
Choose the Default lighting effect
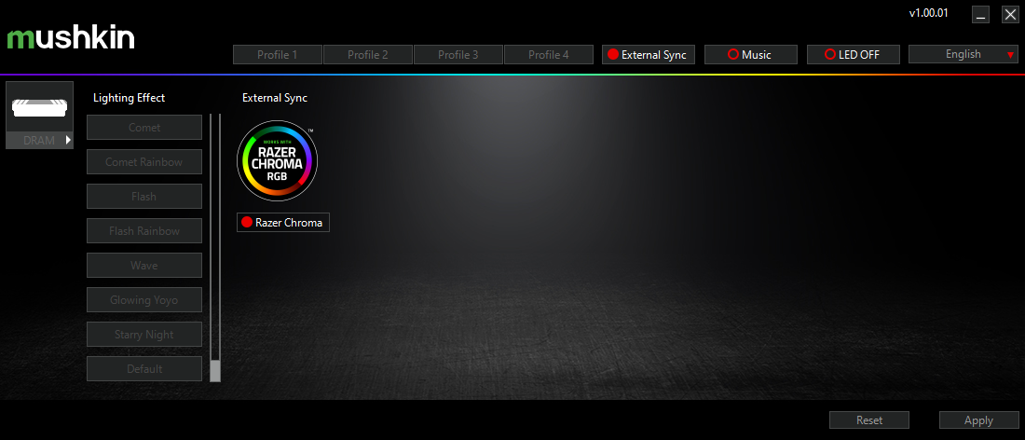[x=144, y=369]
